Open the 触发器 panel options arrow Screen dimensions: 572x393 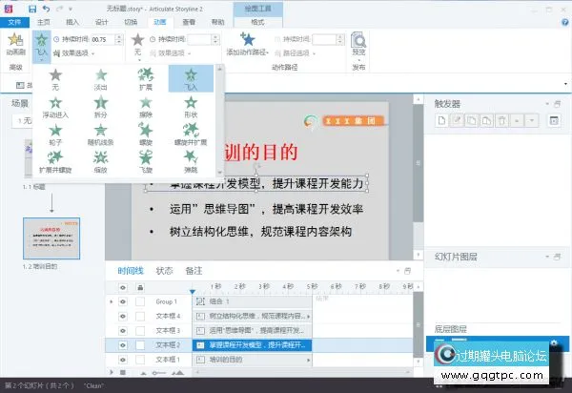pyautogui.click(x=547, y=104)
